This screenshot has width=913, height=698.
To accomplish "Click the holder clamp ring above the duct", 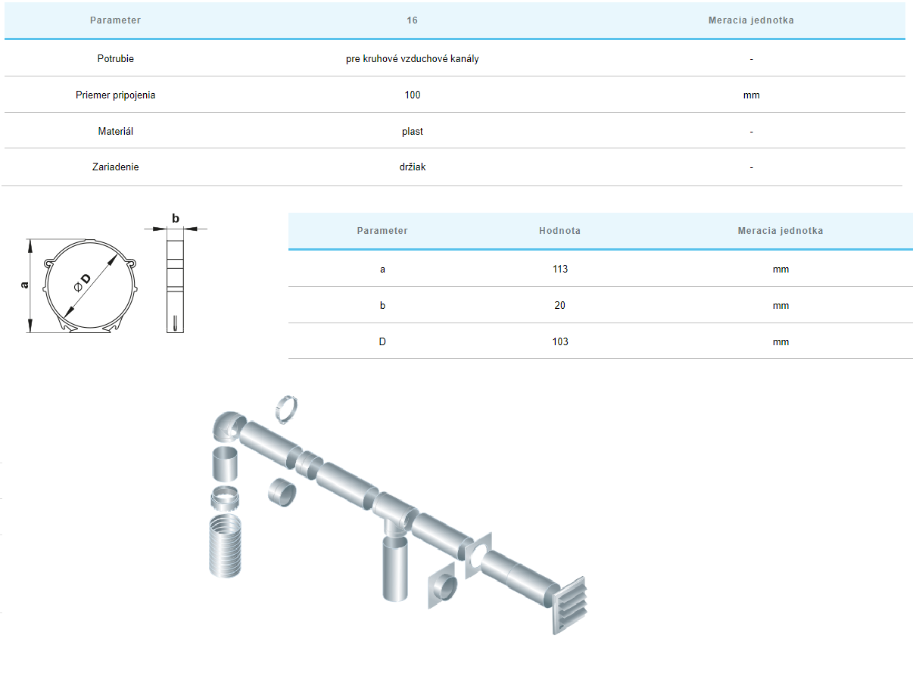I will (x=288, y=409).
